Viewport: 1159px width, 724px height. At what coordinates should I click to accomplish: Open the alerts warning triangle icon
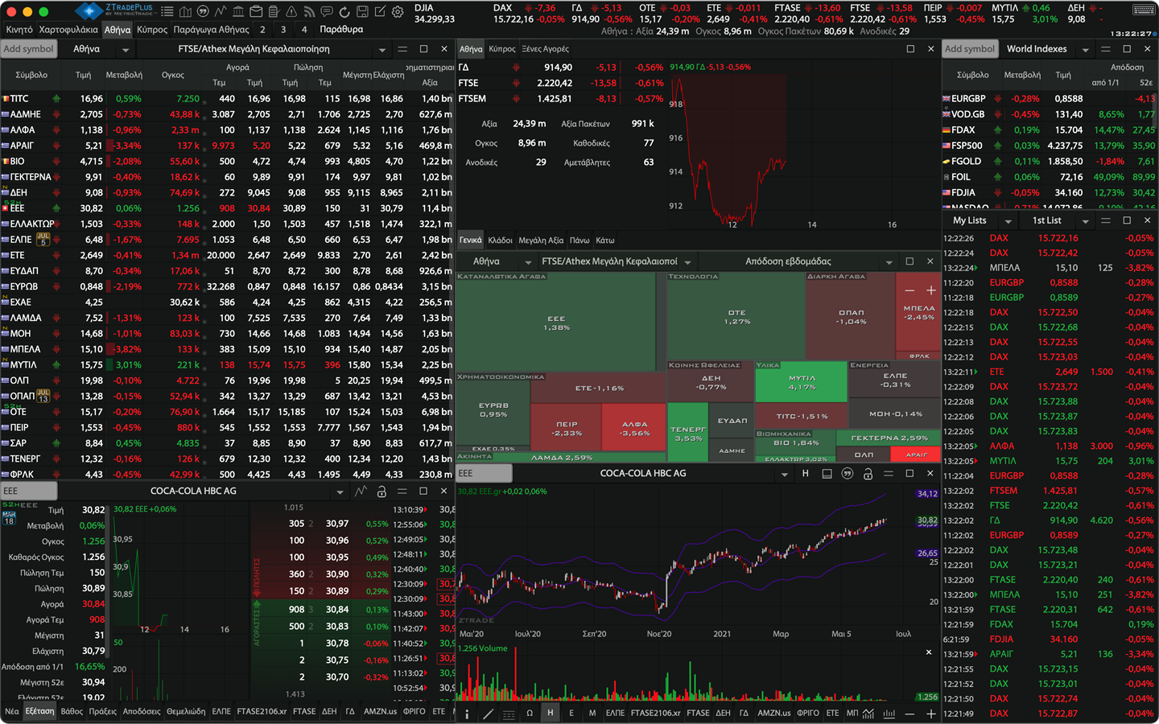point(291,11)
